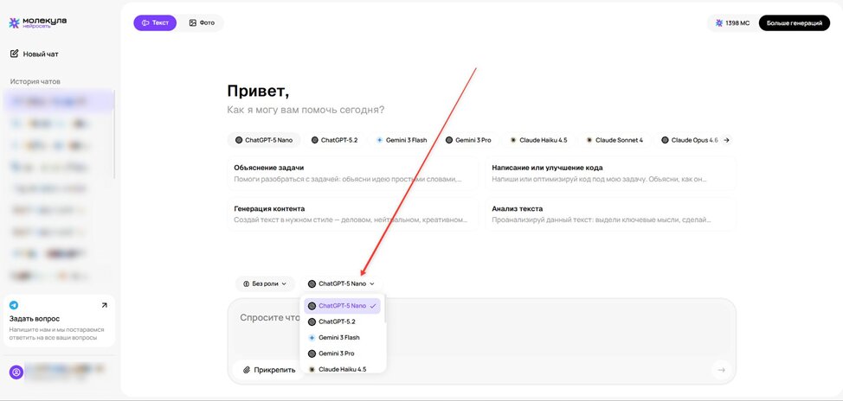
Task: Click the user profile avatar icon
Action: pyautogui.click(x=16, y=372)
